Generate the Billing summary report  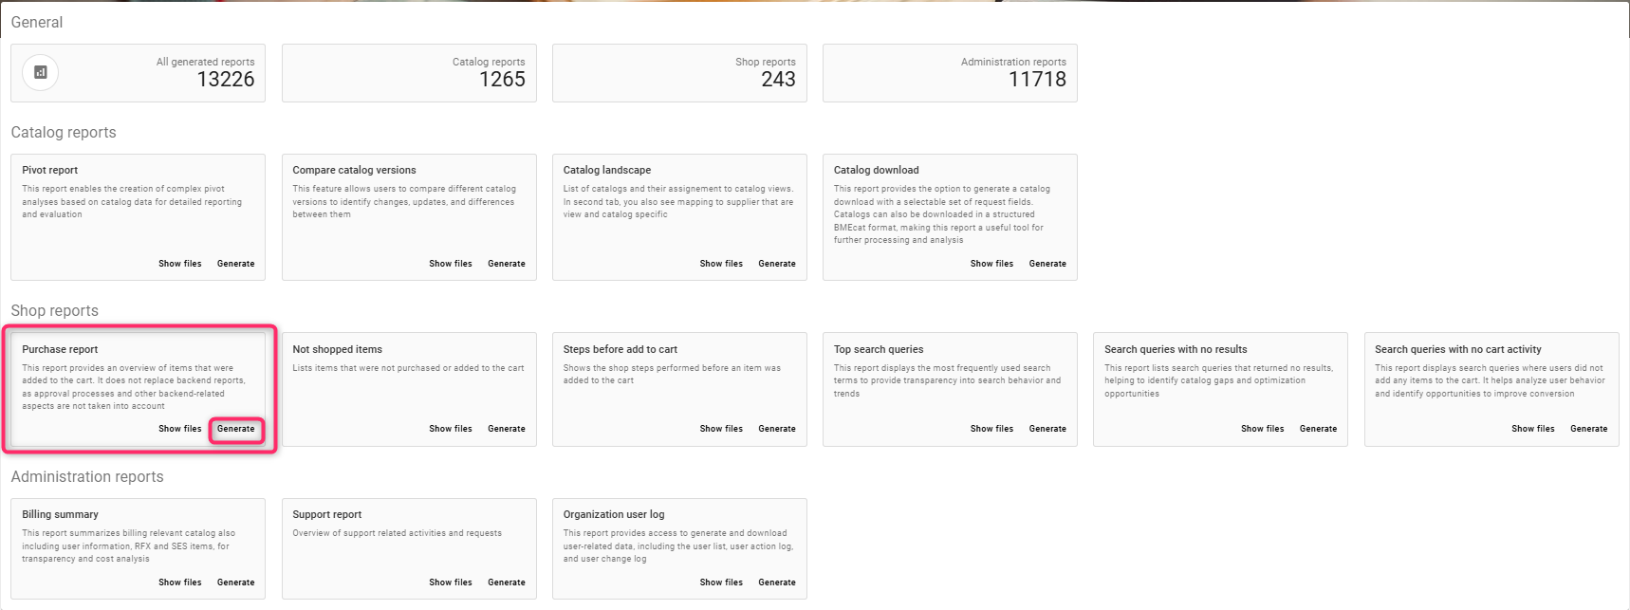(235, 582)
